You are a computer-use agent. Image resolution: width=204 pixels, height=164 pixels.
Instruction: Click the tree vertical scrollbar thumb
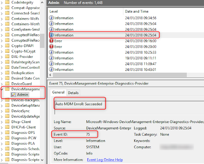pos(42,41)
